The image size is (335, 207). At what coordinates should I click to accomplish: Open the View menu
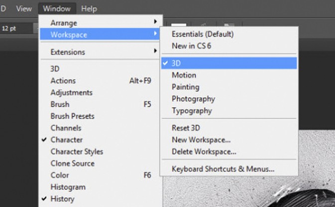[x=23, y=8]
